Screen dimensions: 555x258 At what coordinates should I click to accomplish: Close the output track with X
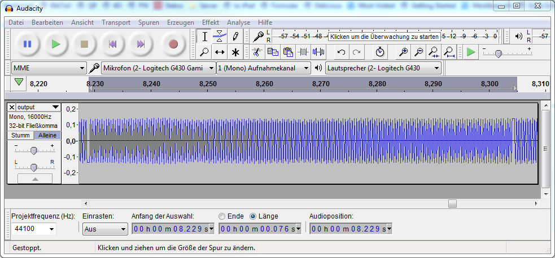[12, 107]
